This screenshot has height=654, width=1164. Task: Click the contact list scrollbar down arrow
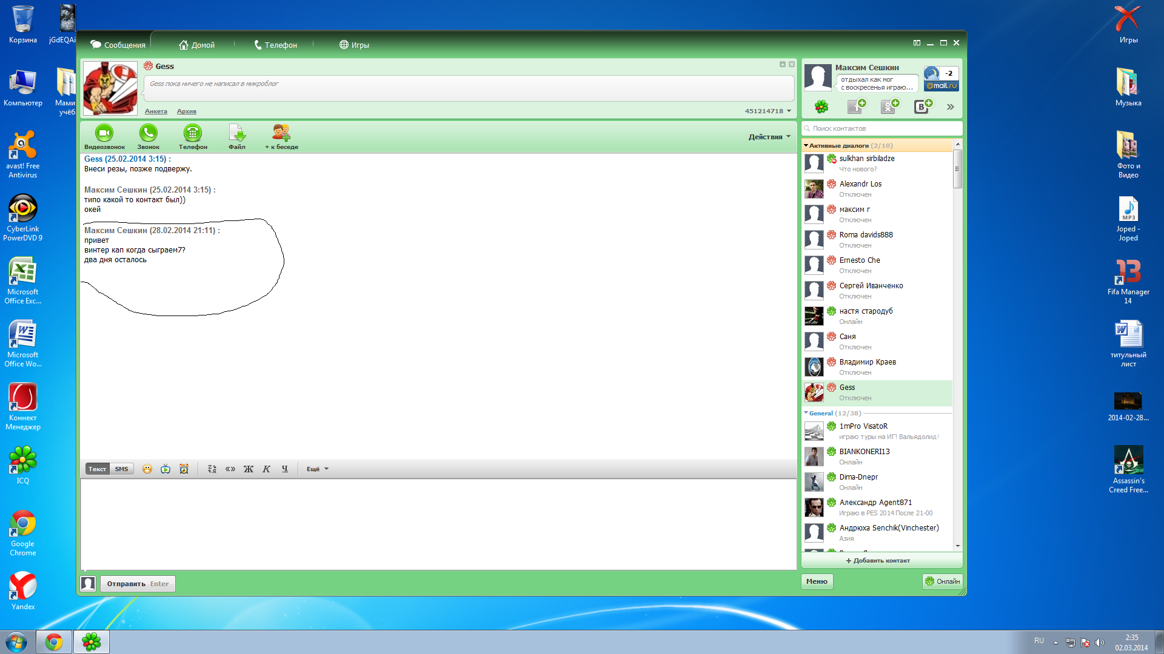point(958,546)
